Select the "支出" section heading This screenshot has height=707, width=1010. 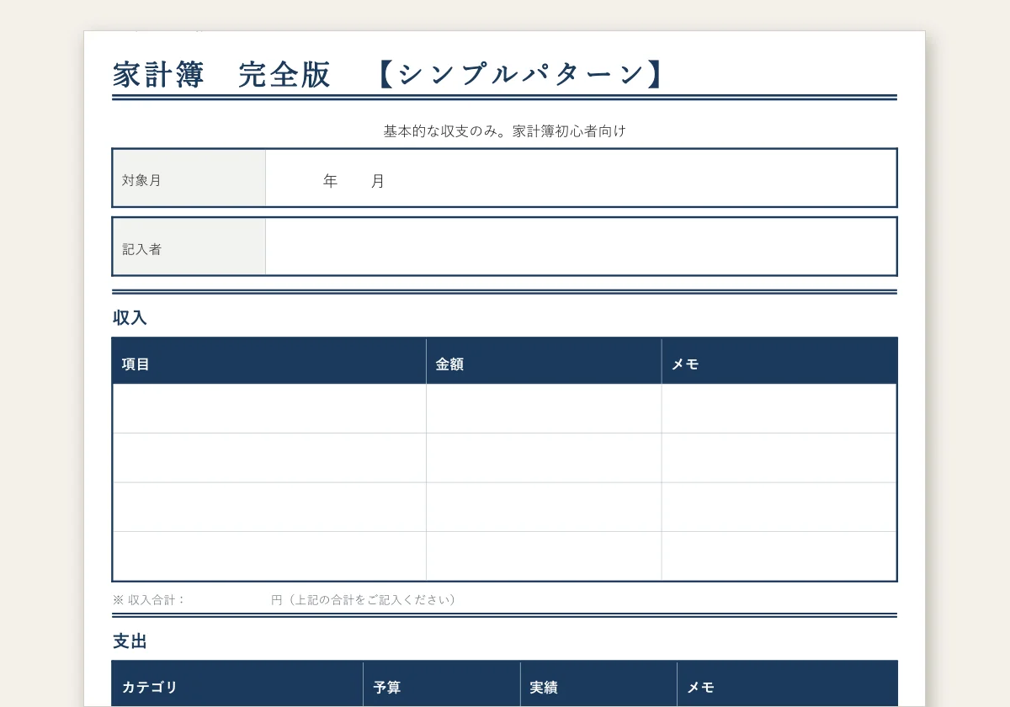[x=130, y=641]
